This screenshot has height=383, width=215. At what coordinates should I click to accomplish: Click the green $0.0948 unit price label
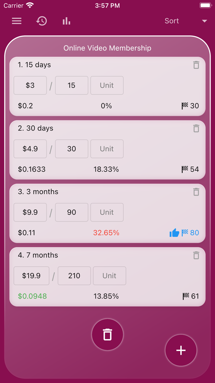coord(32,296)
